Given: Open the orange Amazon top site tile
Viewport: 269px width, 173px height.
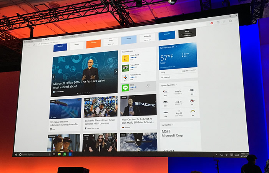Looking at the screenshot, I should [93, 44].
